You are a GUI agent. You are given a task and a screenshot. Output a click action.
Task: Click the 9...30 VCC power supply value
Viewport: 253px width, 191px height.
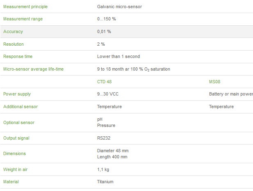[108, 94]
